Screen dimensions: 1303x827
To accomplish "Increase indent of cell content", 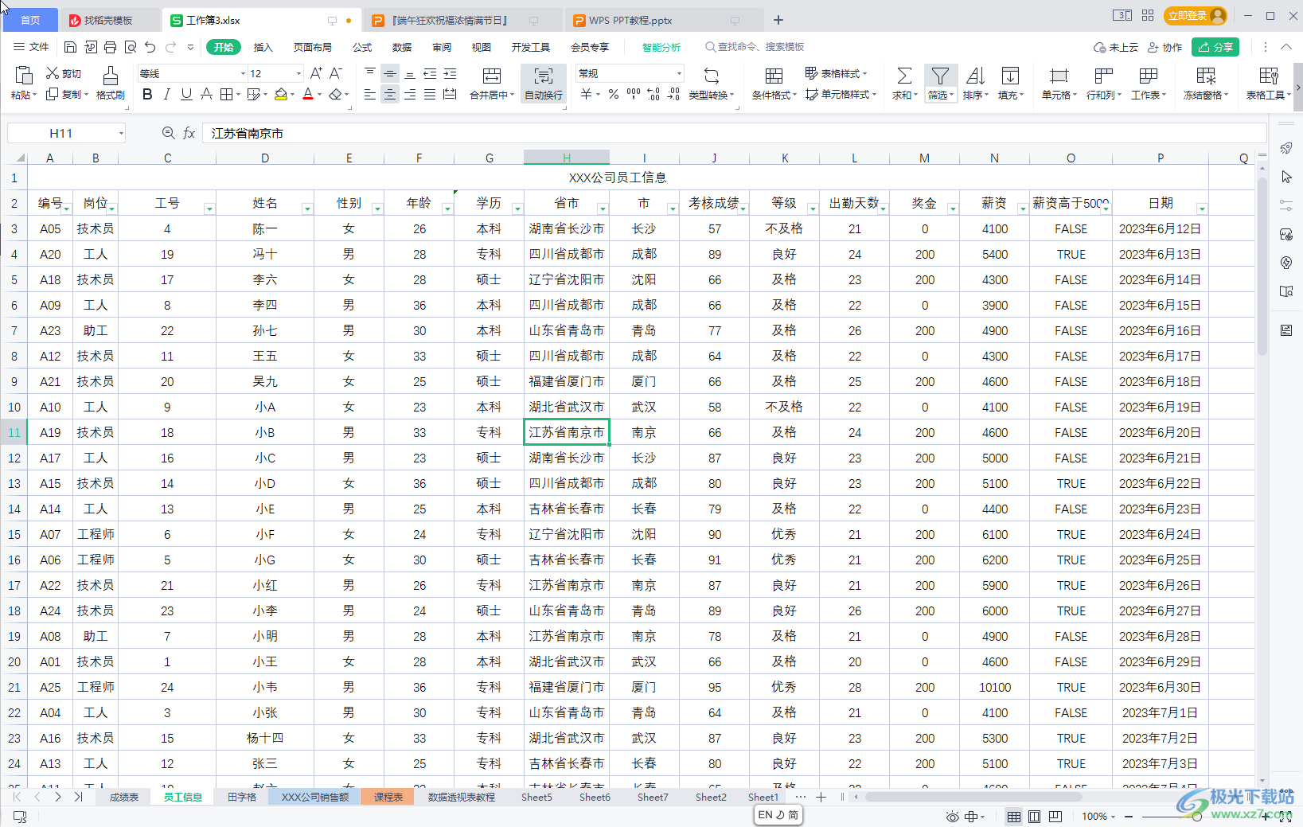I will pos(450,73).
